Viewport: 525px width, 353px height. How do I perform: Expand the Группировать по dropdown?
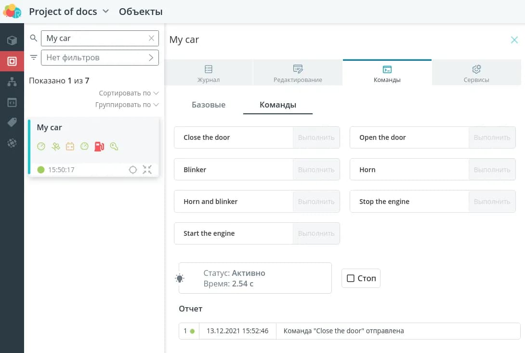click(127, 105)
